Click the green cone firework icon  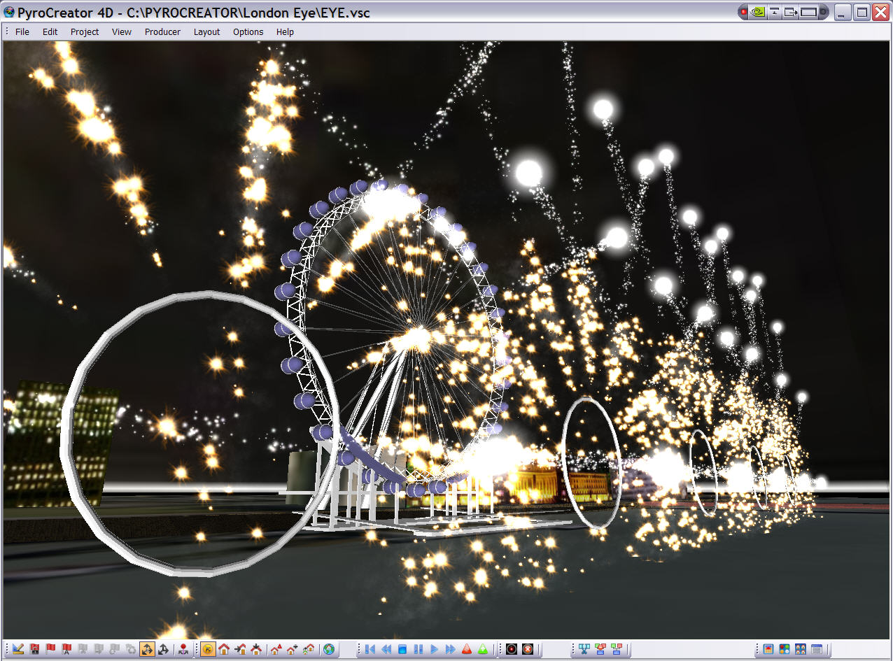pyautogui.click(x=482, y=649)
